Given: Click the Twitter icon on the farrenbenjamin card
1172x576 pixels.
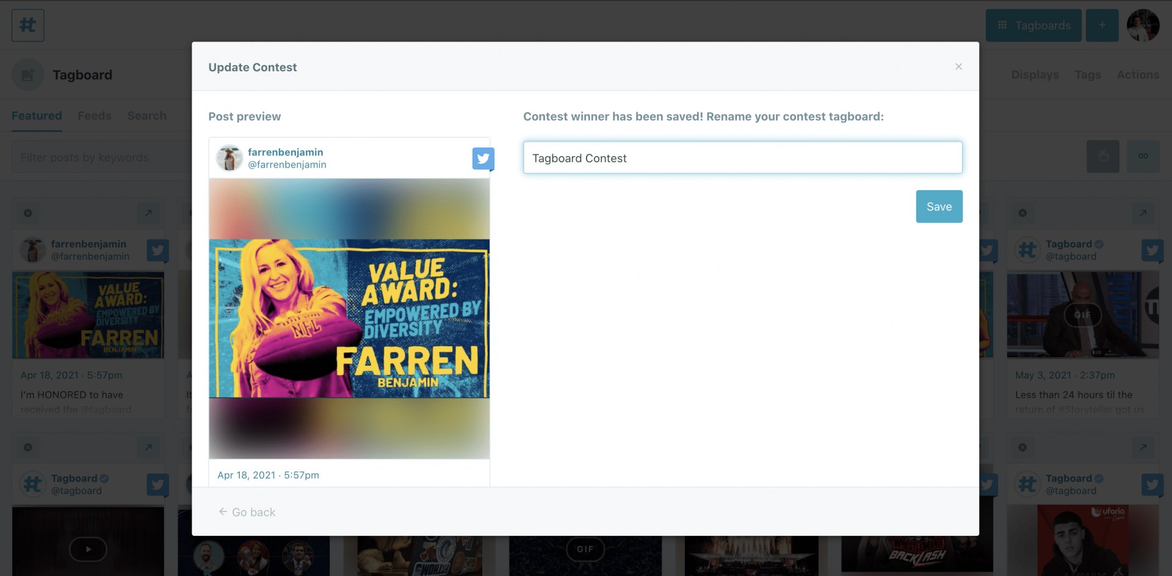Looking at the screenshot, I should (157, 250).
